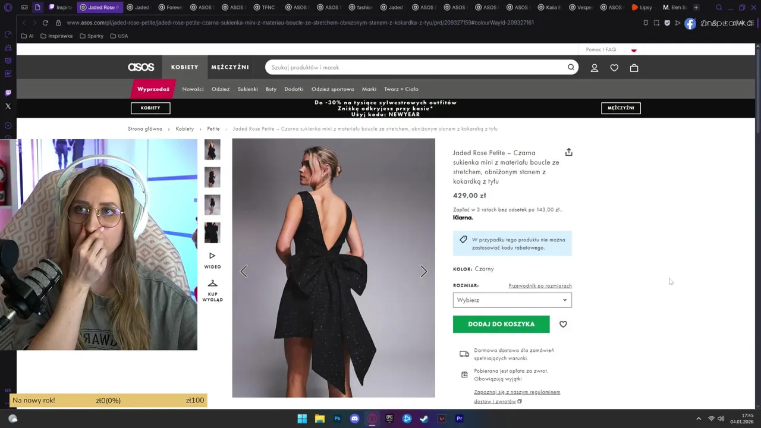Click the Polish flag country selector
Image resolution: width=761 pixels, height=428 pixels.
click(634, 50)
